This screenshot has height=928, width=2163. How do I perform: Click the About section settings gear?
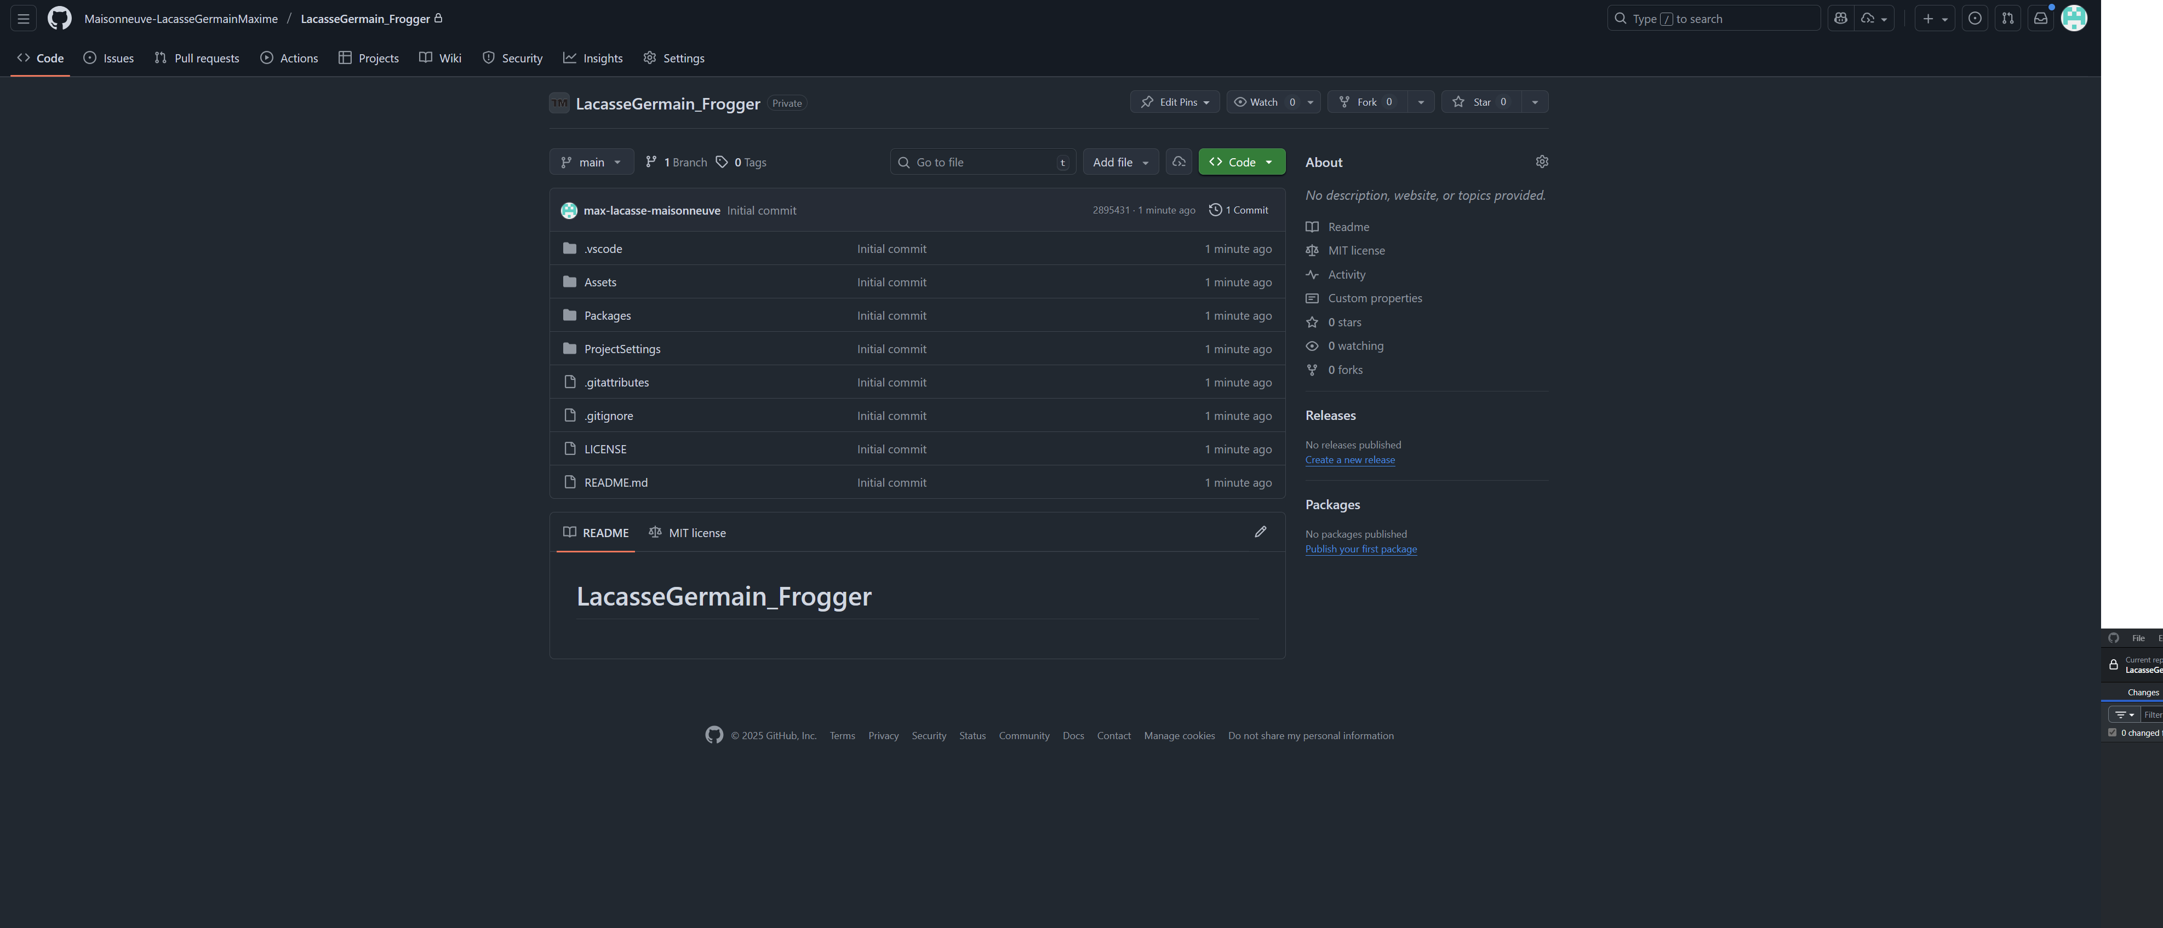click(x=1542, y=162)
